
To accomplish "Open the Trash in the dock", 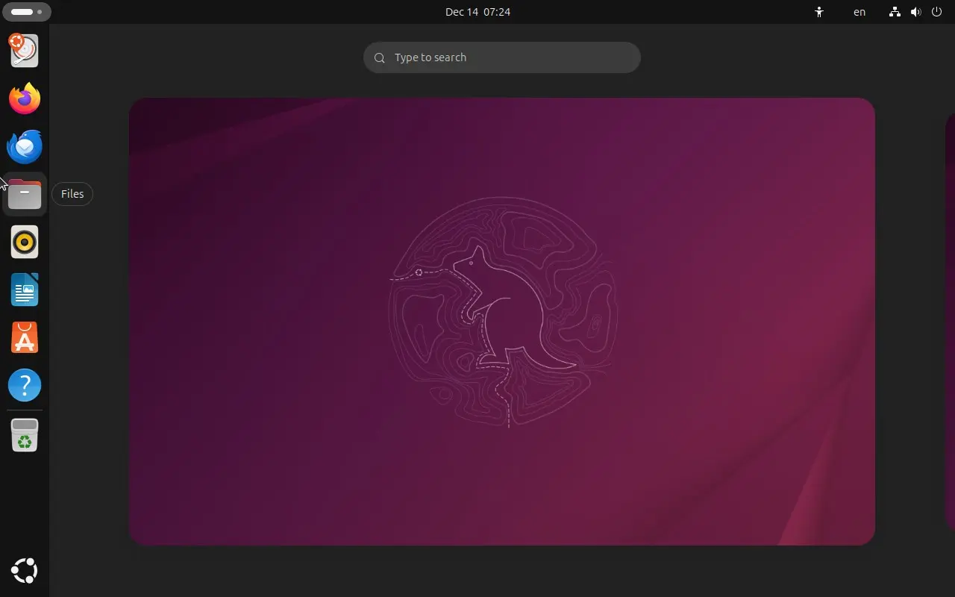I will pos(25,435).
